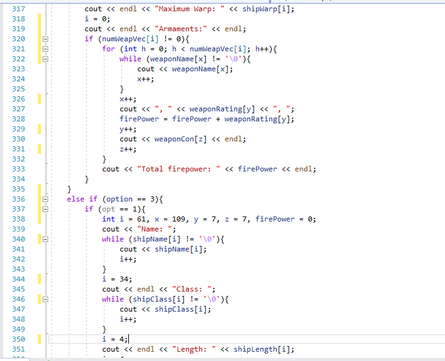Click the 'cout << weaponName[x];' statement
The image size is (445, 361).
tap(185, 69)
